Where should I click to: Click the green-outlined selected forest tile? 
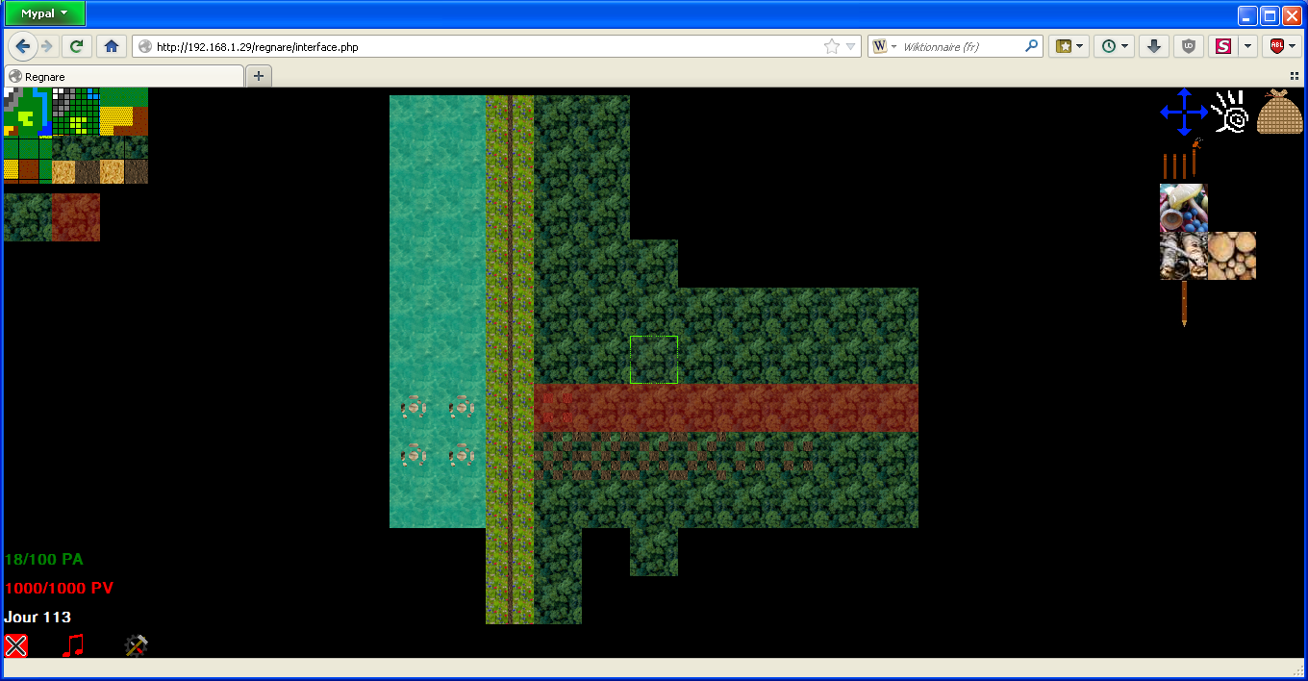pos(654,360)
